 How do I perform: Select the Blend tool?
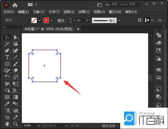coord(15,104)
